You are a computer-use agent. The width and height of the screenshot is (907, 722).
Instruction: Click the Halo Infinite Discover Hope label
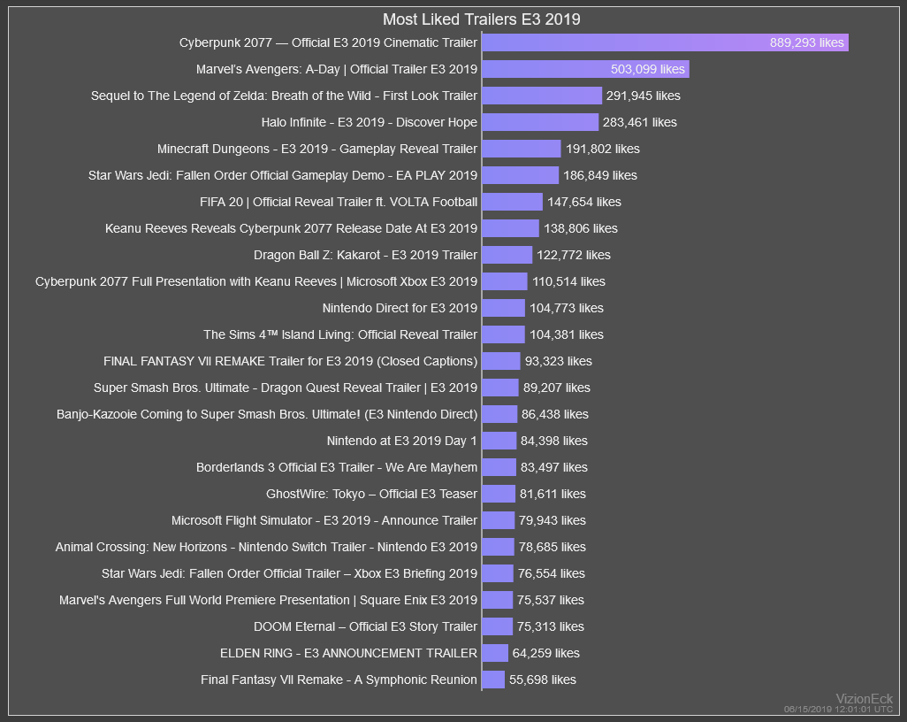click(x=369, y=122)
